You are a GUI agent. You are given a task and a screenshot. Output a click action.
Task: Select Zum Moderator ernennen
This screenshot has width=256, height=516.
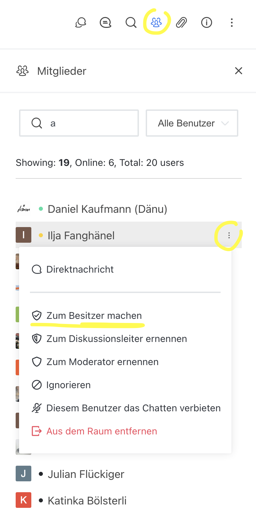point(102,362)
